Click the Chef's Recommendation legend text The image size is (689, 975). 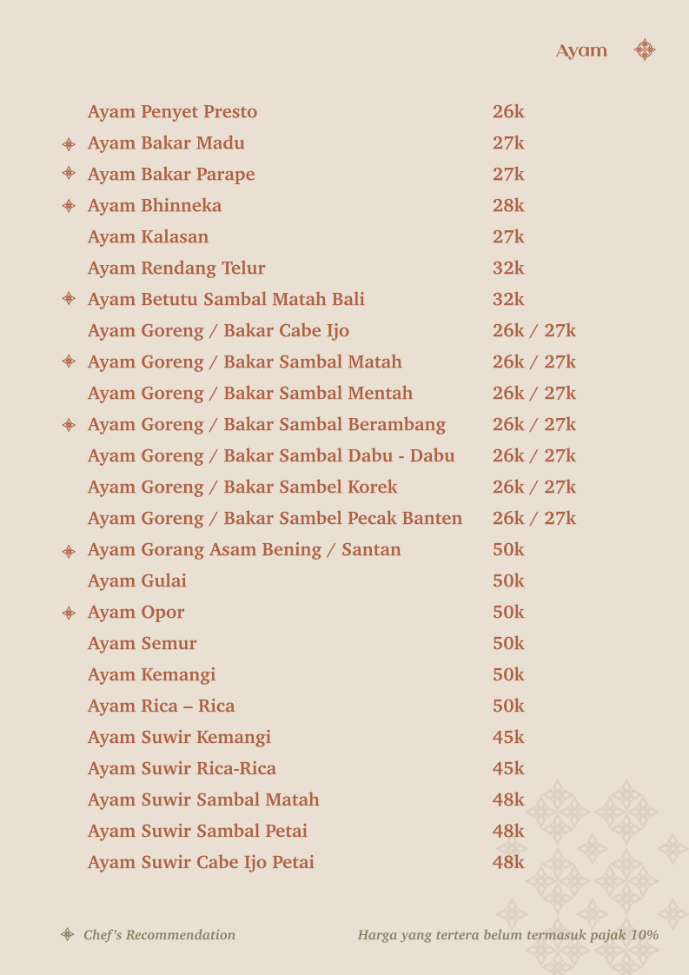click(x=159, y=934)
